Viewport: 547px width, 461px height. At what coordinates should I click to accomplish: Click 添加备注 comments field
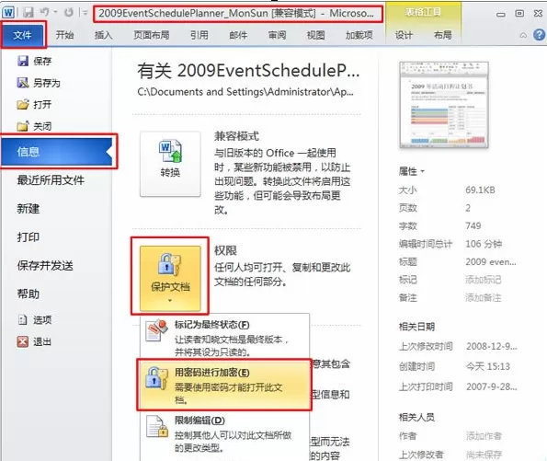[484, 298]
